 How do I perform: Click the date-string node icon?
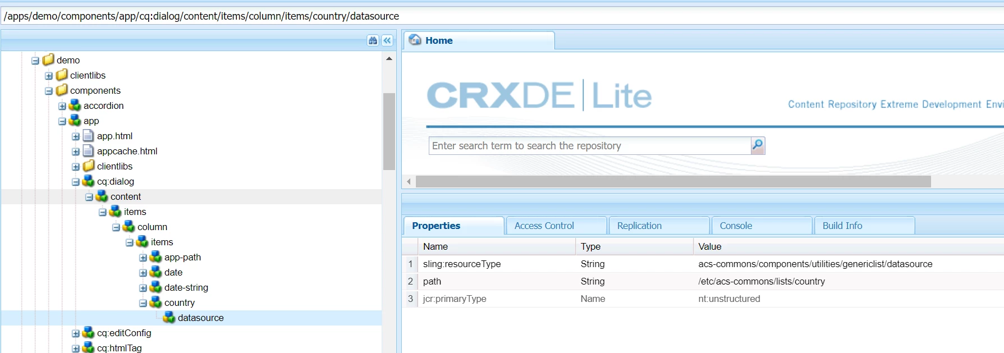[155, 287]
